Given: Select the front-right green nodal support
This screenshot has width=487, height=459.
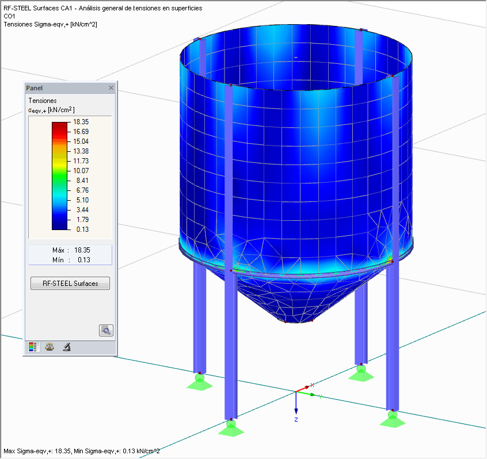Looking at the screenshot, I should pyautogui.click(x=393, y=419).
